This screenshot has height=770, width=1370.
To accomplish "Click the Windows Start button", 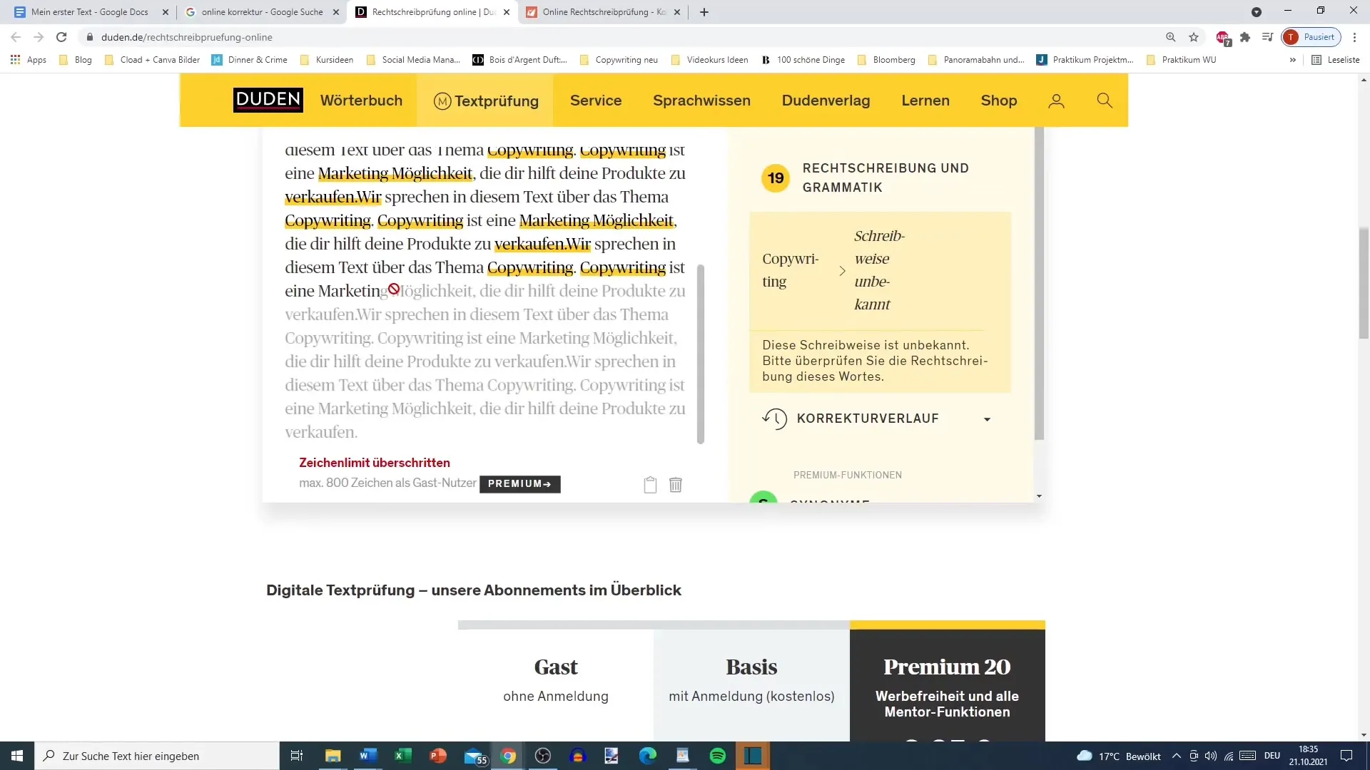I will tap(17, 756).
